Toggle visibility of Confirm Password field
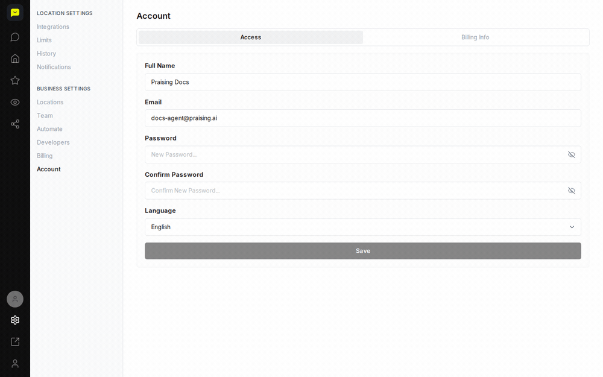Viewport: 603px width, 377px height. 572,191
